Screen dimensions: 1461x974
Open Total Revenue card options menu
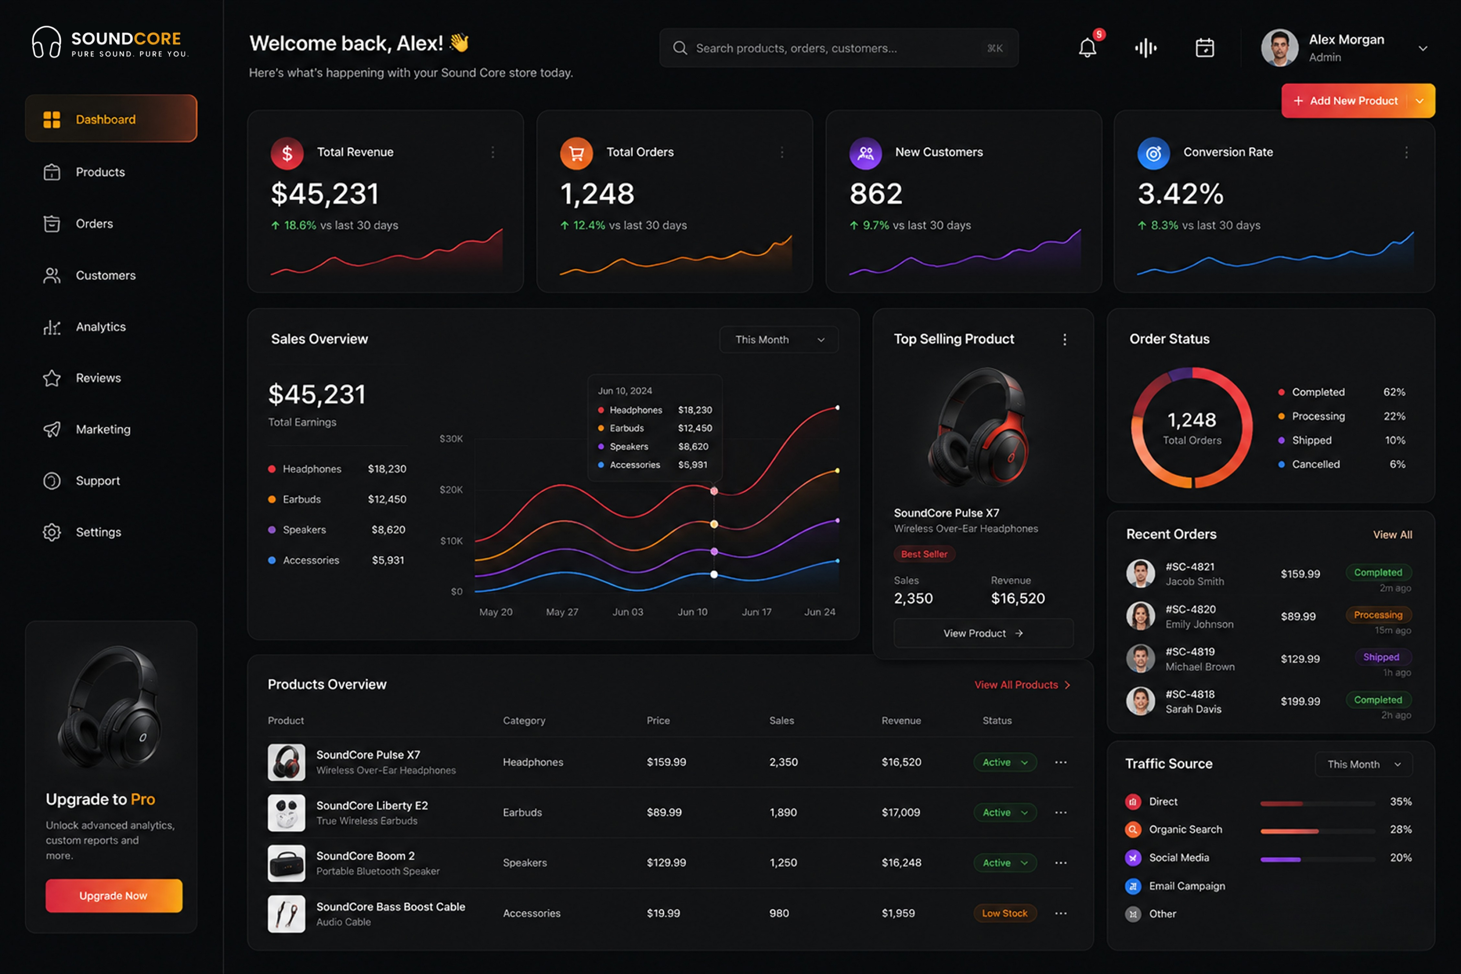(493, 152)
